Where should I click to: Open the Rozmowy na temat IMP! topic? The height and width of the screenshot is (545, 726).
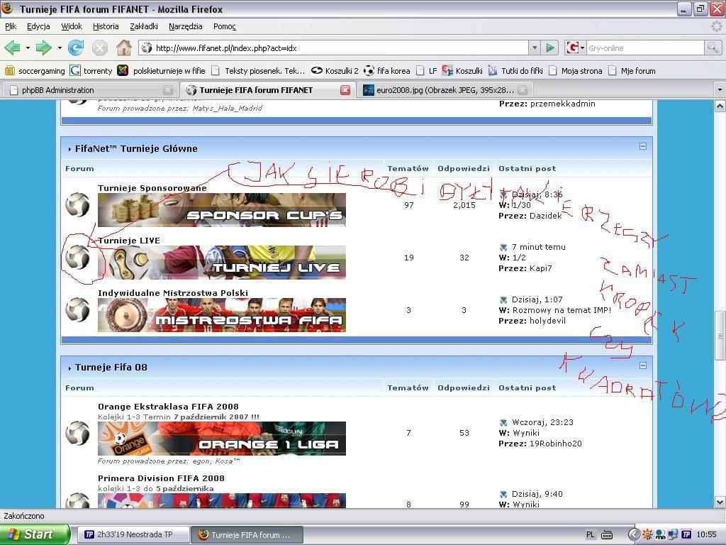(562, 310)
